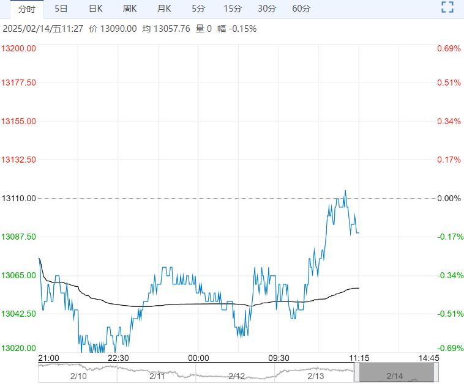Screen dimensions: 464x384
Task: Click the right edge handle of 2/14 selection
Action: pos(436,372)
